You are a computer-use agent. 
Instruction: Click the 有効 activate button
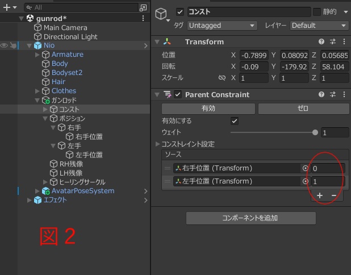click(208, 109)
